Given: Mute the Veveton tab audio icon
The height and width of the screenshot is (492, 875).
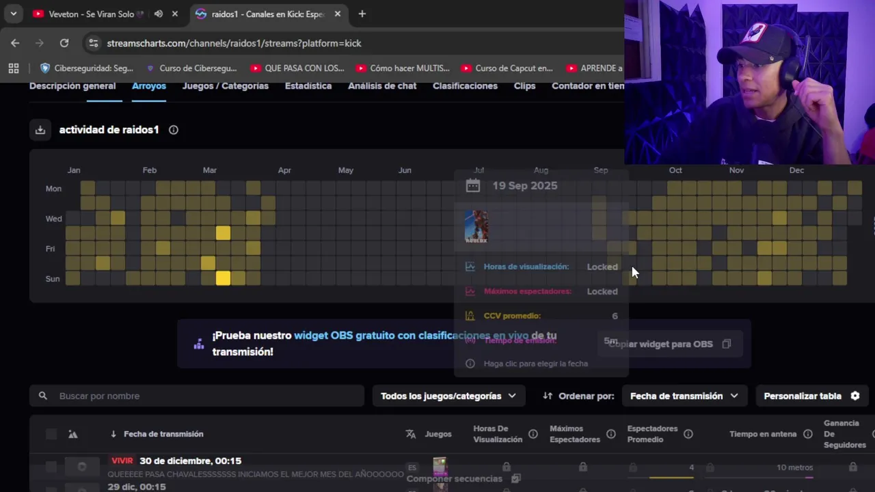Looking at the screenshot, I should 159,14.
